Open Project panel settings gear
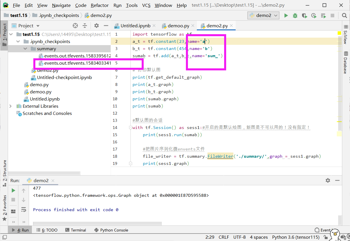This screenshot has height=241, width=350. point(97,26)
